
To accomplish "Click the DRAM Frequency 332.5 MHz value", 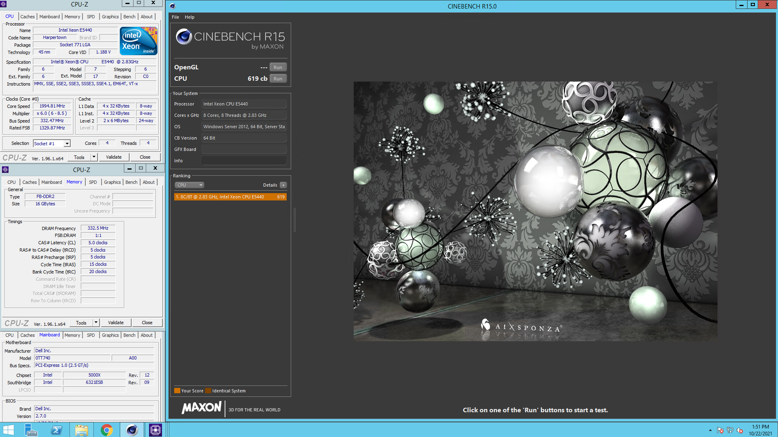I will pos(98,228).
